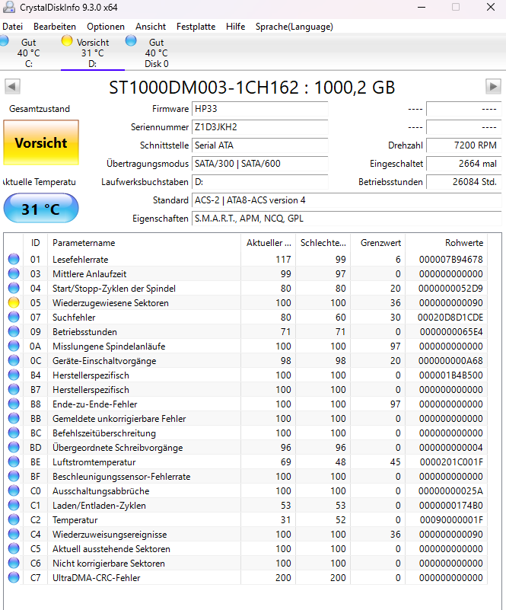Click the Parametername column header
Screen dimensions: 506x610
tap(144, 243)
